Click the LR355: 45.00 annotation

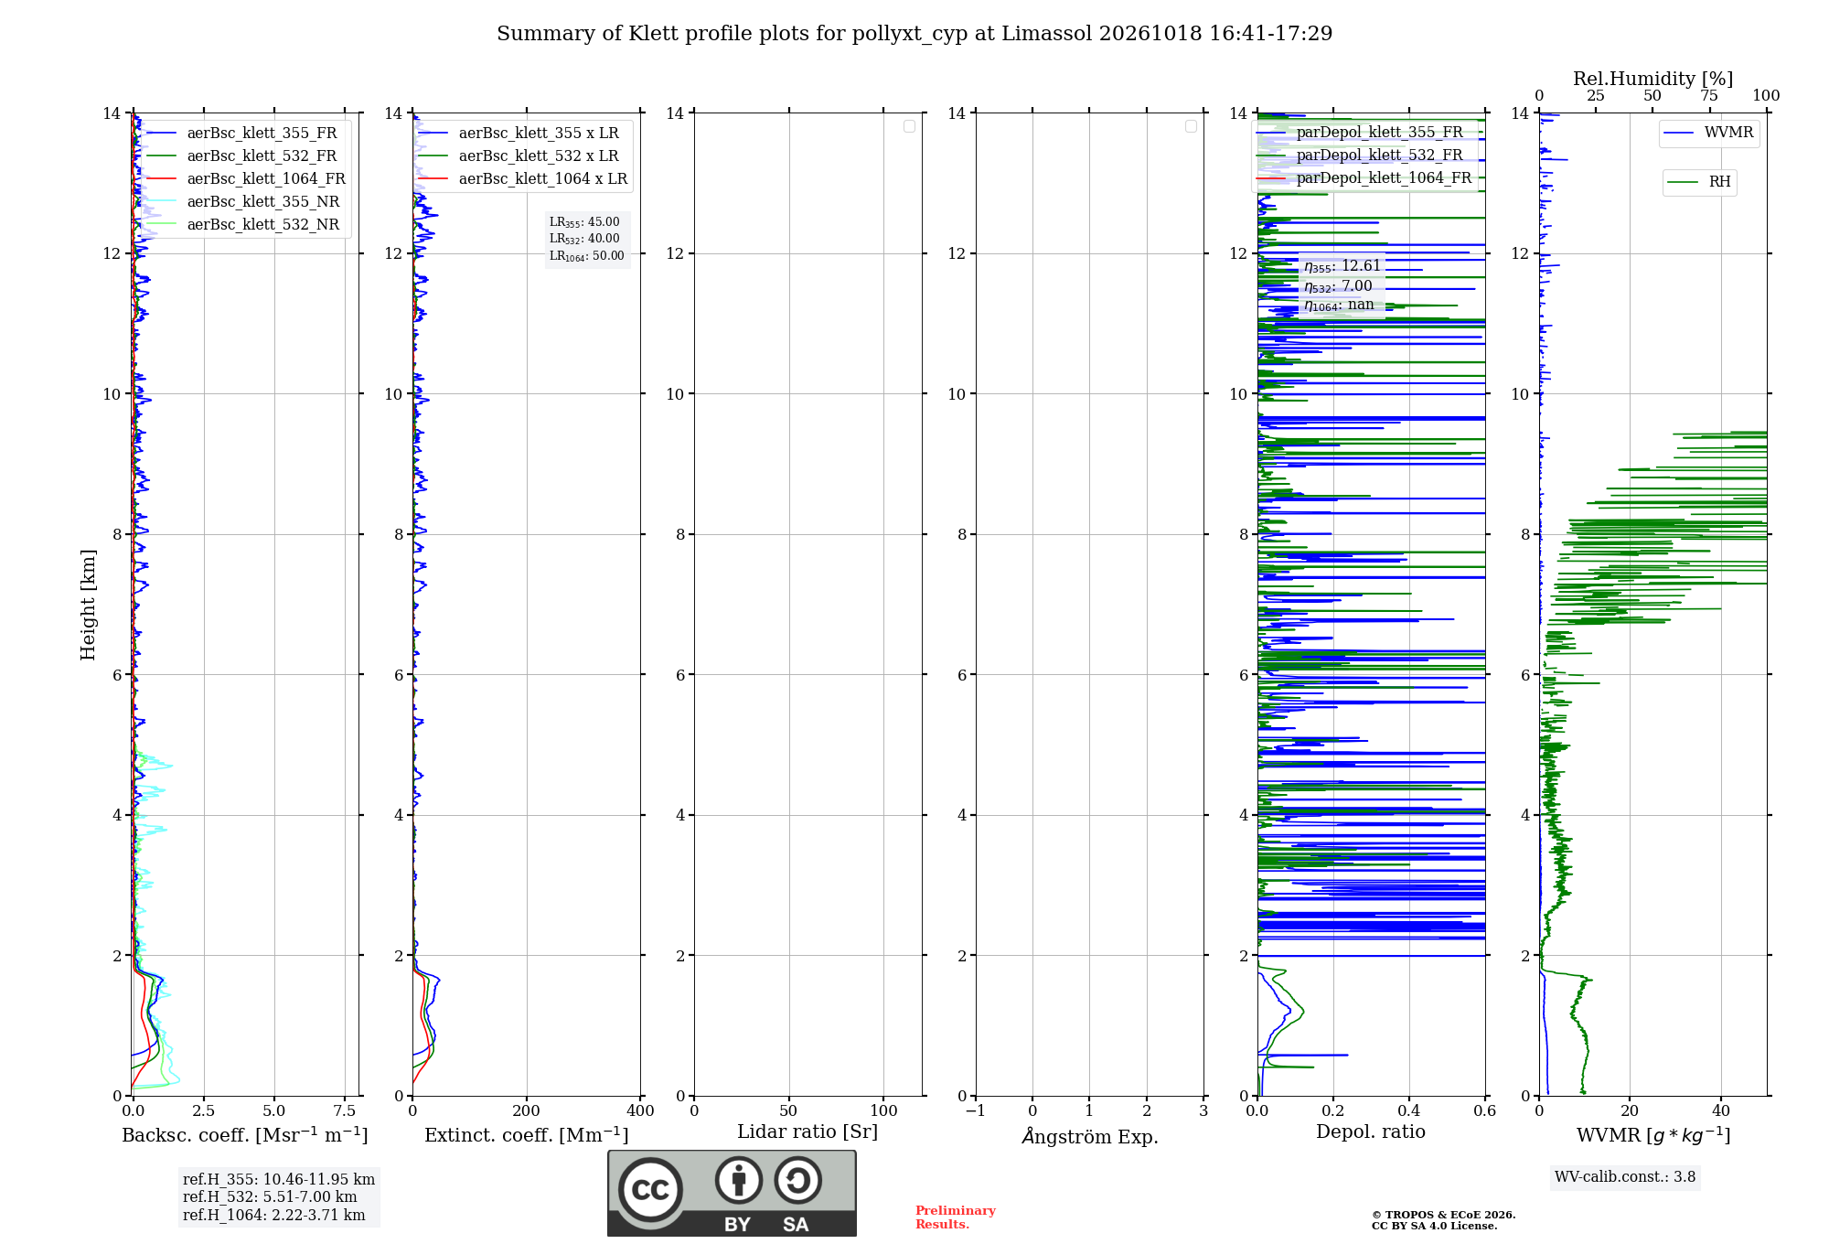pyautogui.click(x=584, y=222)
